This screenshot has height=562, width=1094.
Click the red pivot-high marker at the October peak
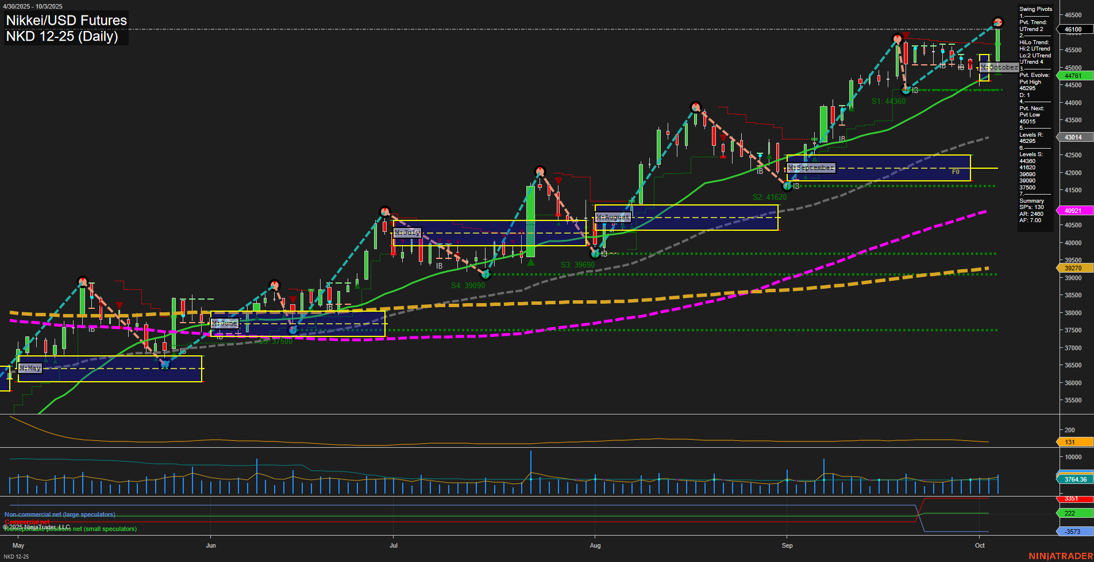click(x=997, y=23)
